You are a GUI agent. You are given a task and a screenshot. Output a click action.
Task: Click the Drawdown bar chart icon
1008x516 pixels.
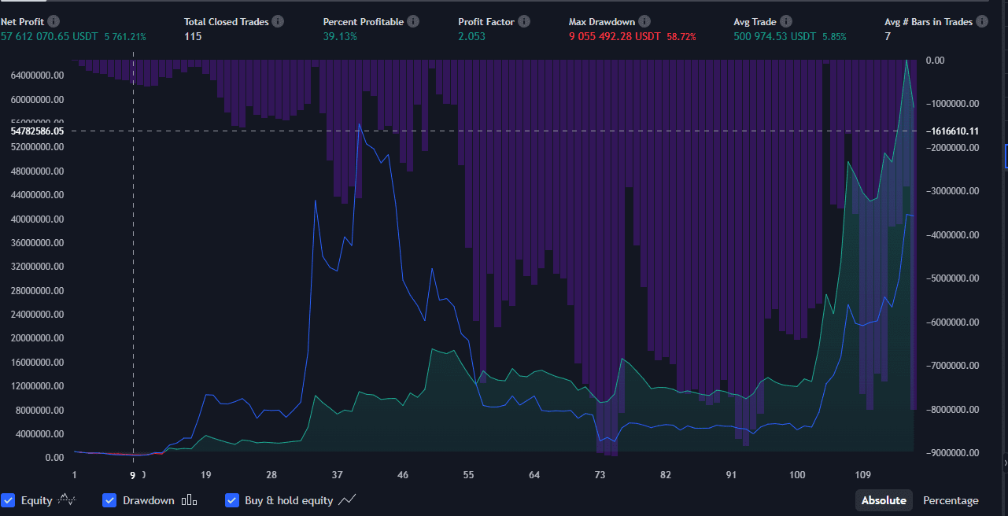click(x=190, y=500)
